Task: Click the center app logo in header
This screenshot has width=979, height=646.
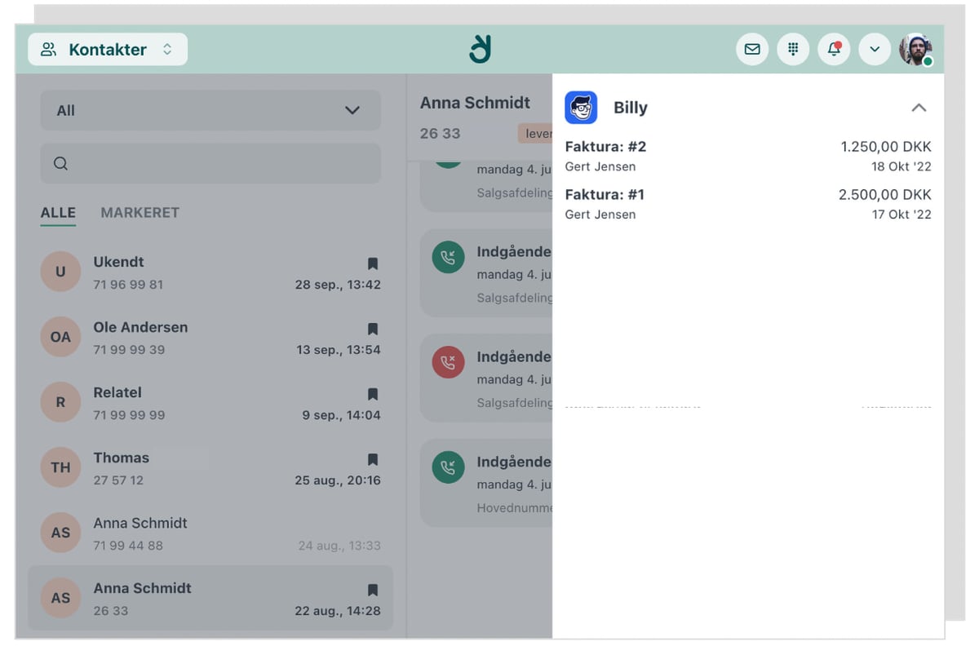Action: [481, 49]
